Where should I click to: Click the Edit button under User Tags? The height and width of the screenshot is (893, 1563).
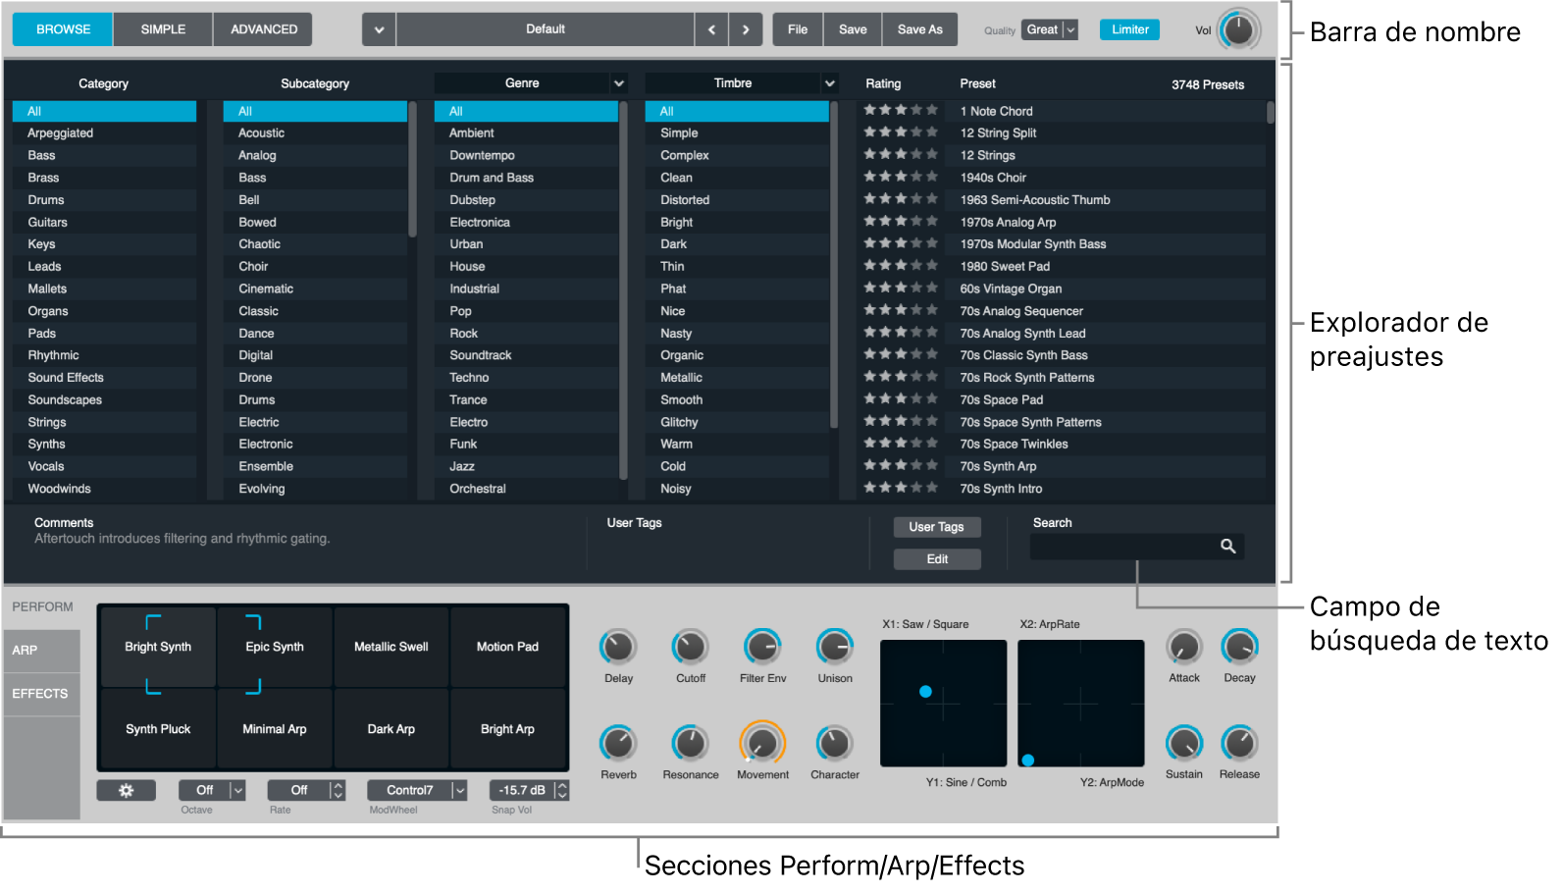click(937, 559)
